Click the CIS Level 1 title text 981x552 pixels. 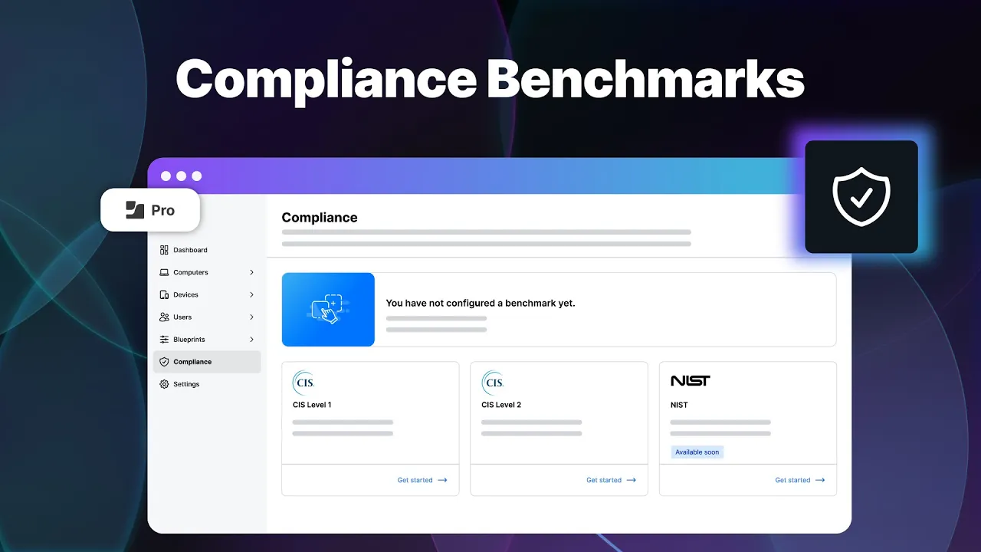(312, 405)
